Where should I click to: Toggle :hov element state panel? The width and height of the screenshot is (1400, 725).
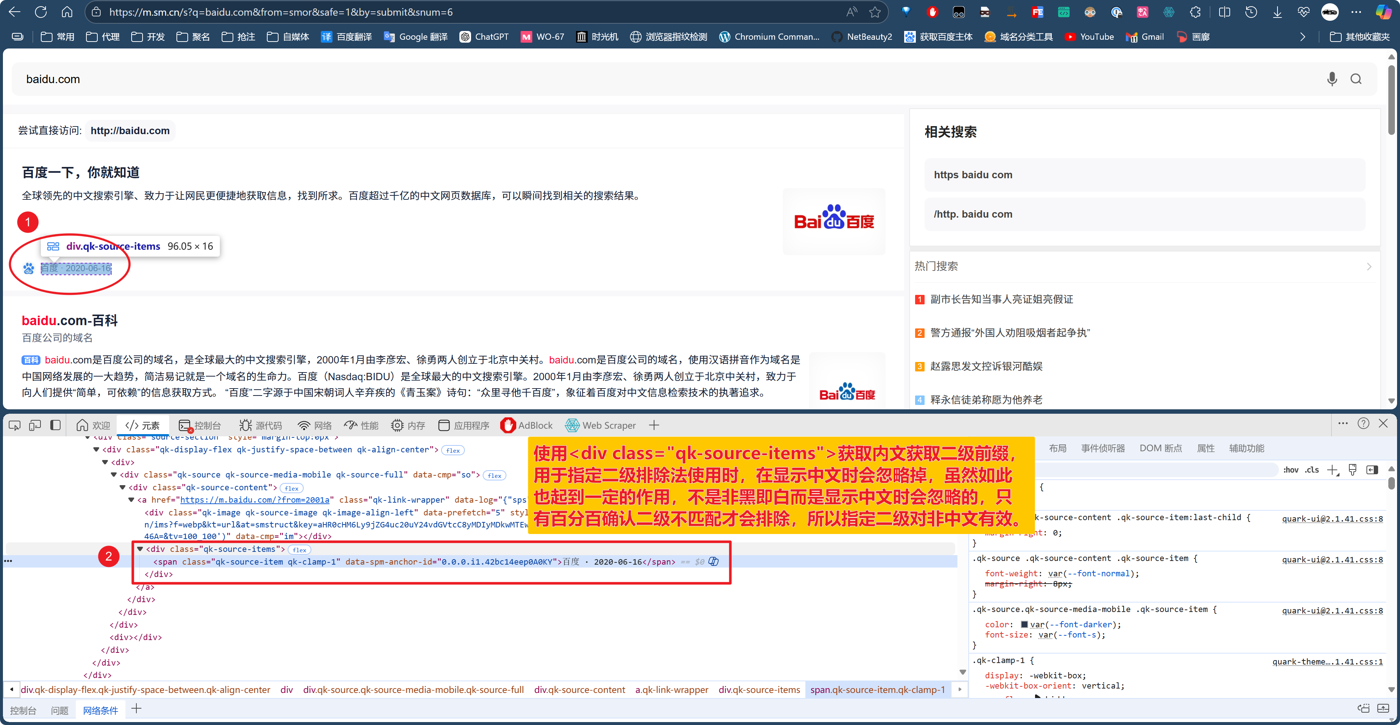point(1291,470)
